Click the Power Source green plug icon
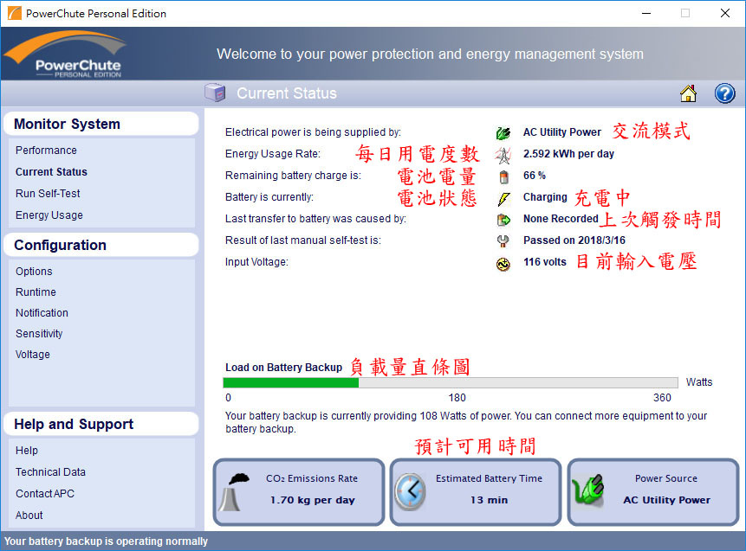 point(588,490)
